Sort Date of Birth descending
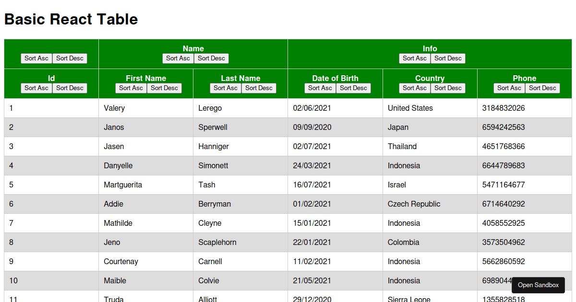Image resolution: width=576 pixels, height=302 pixels. click(x=353, y=88)
